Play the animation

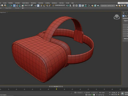(114, 93)
